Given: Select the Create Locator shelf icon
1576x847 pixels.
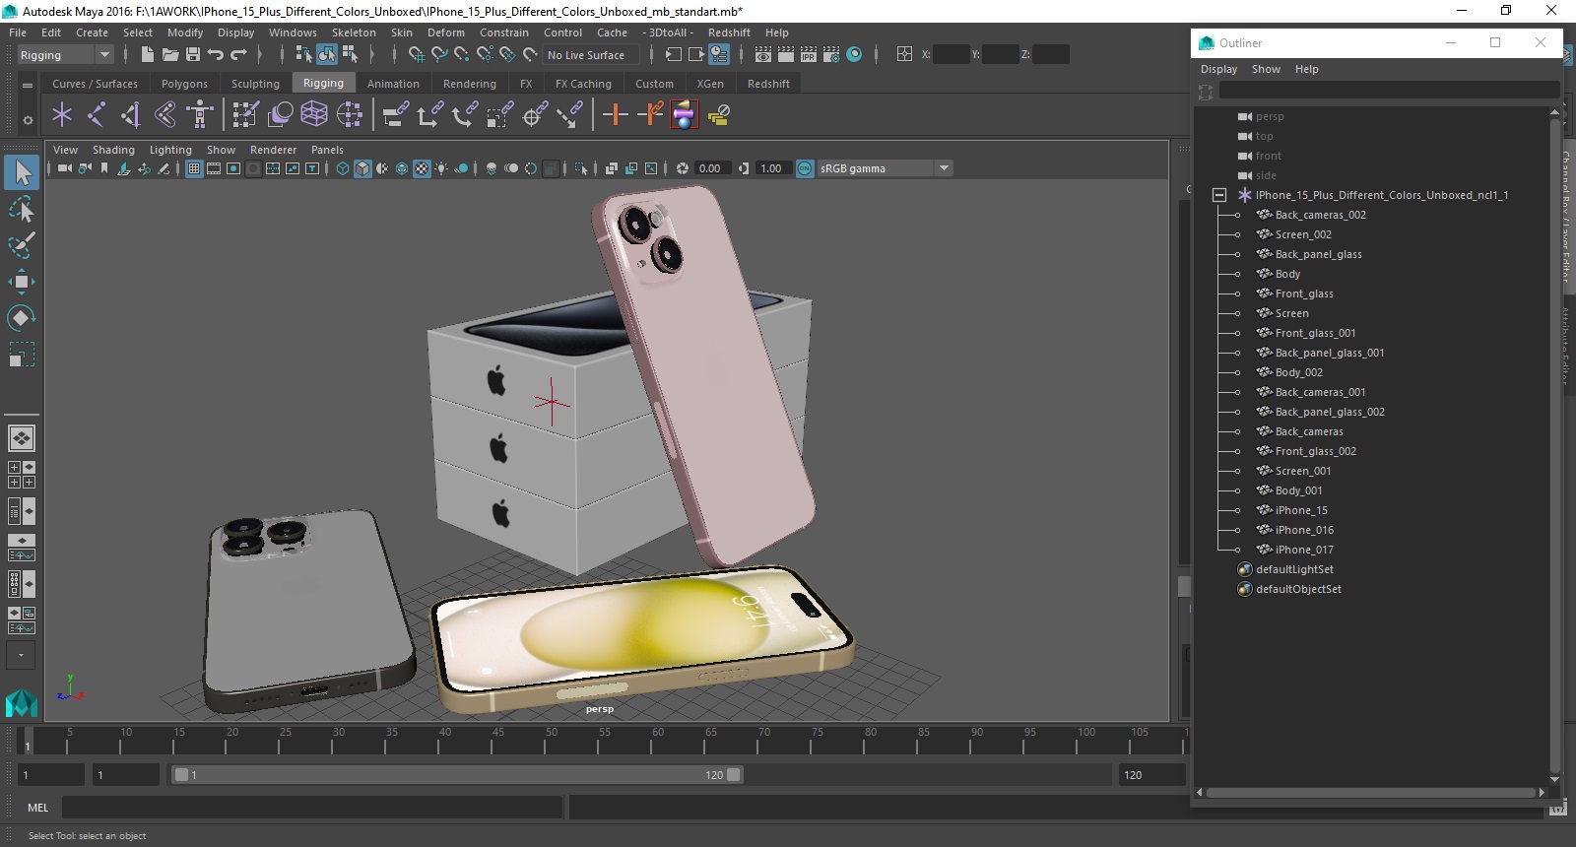Looking at the screenshot, I should pos(62,115).
